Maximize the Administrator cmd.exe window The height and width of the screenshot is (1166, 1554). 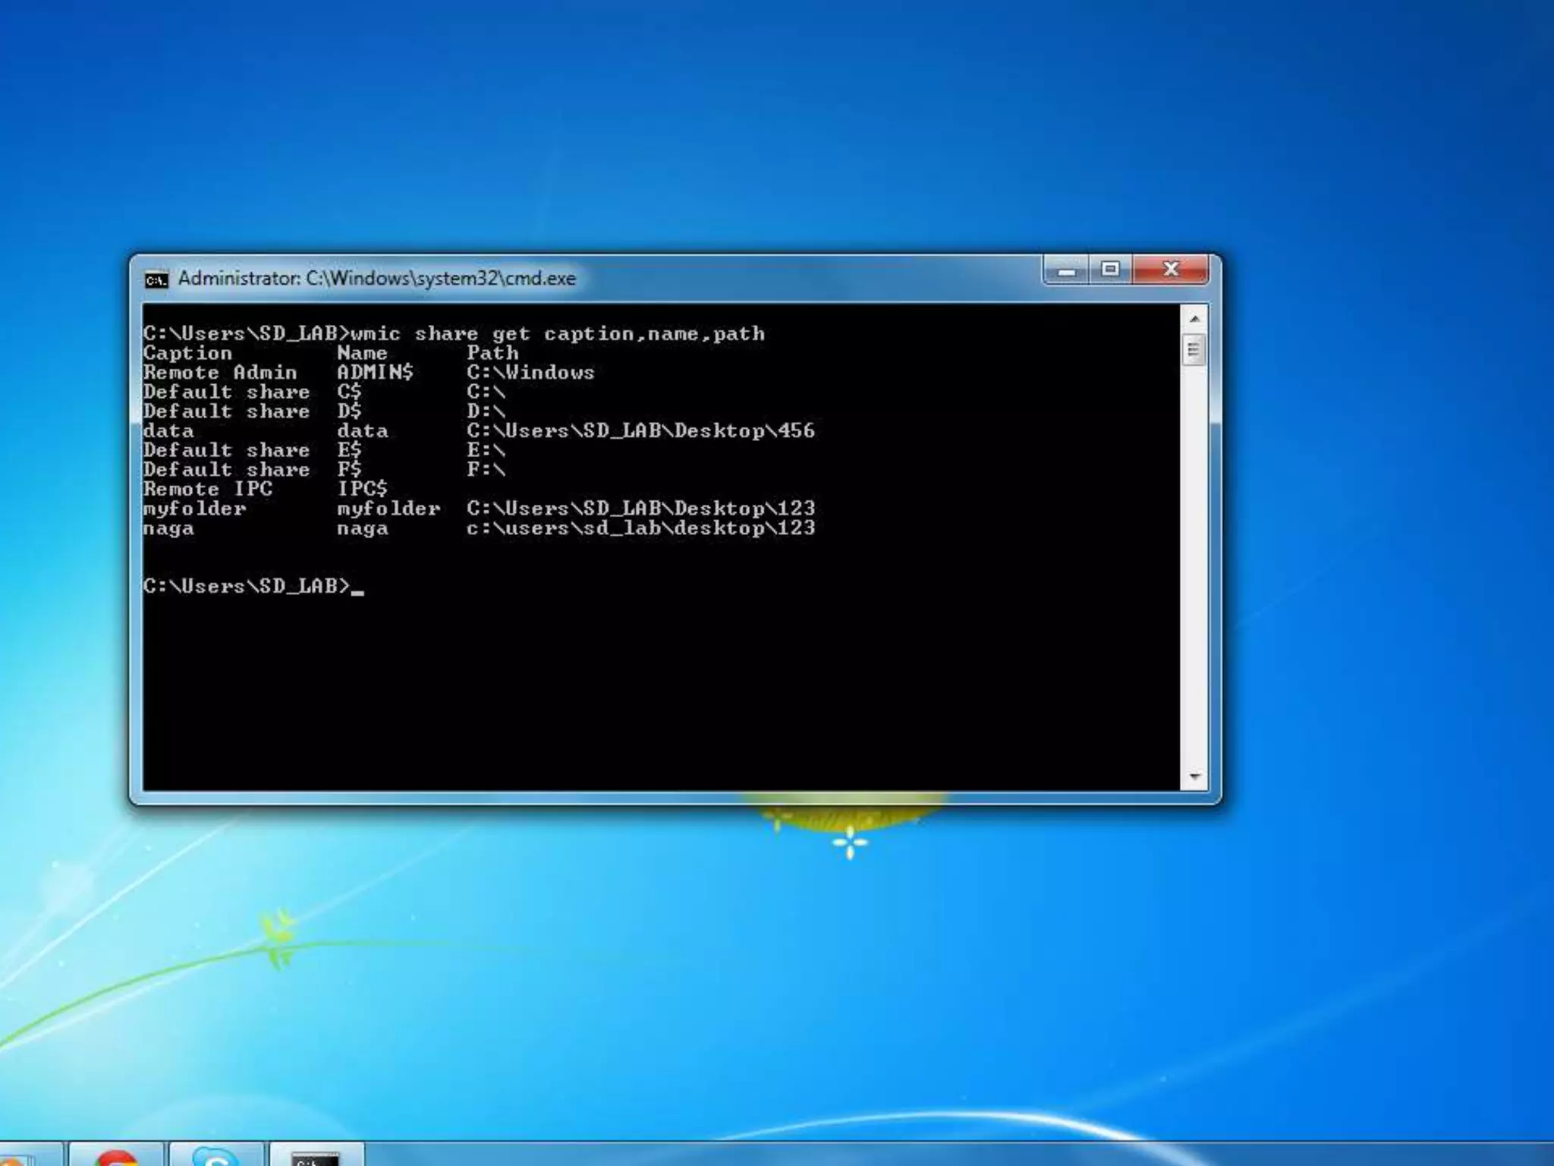[x=1110, y=270]
